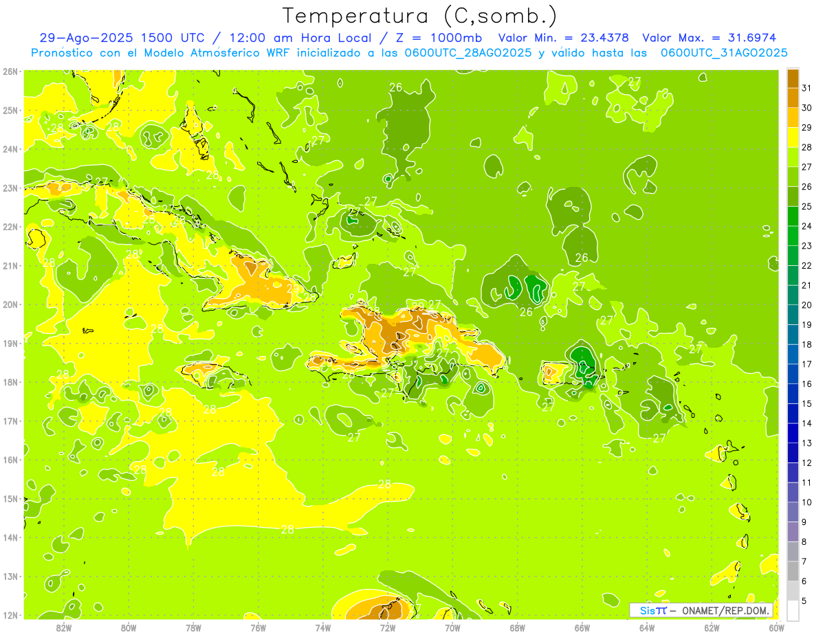Click the 78W longitude axis label
The height and width of the screenshot is (637, 825).
[193, 627]
